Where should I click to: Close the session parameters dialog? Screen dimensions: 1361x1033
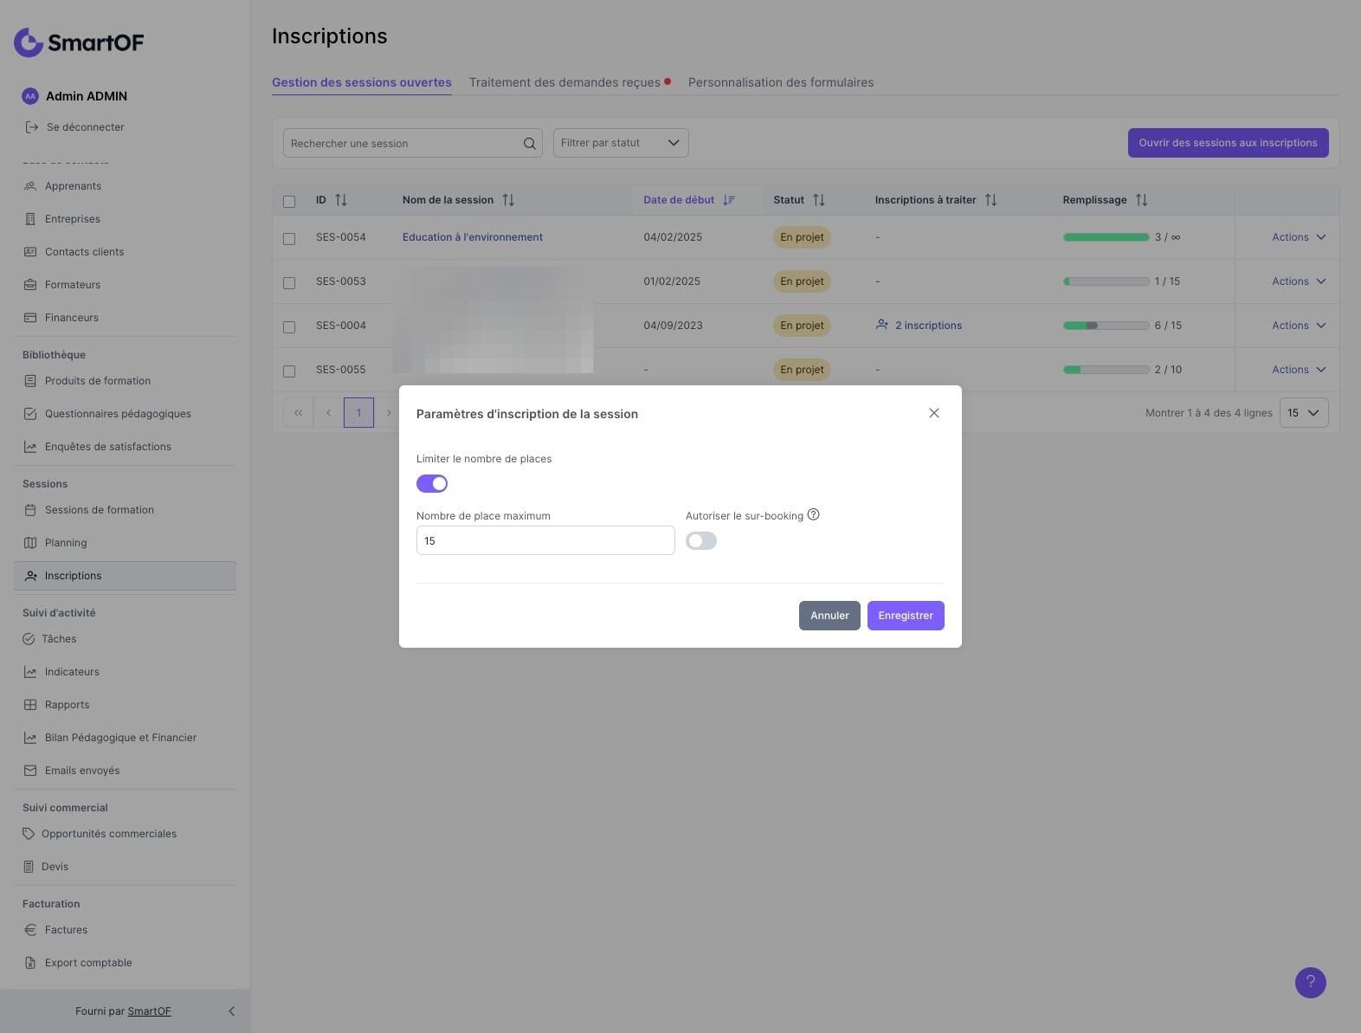click(933, 413)
